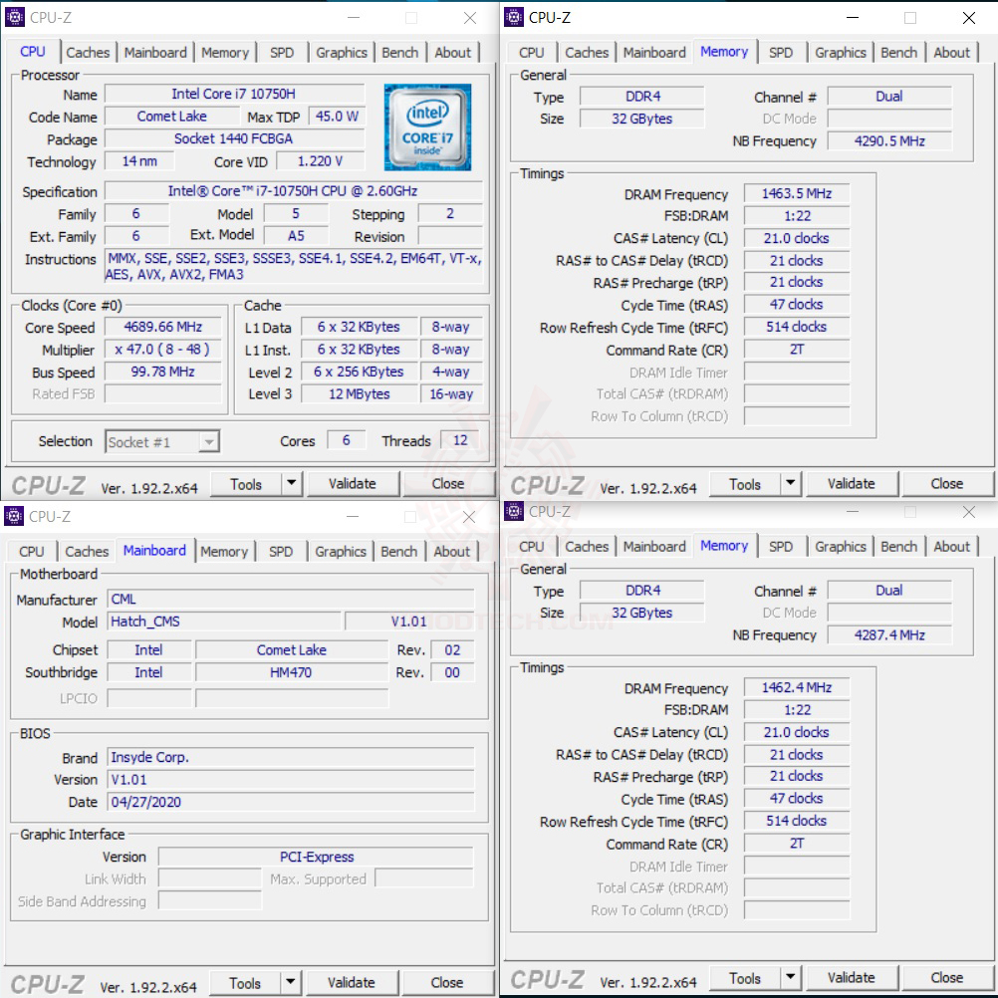
Task: Click CPU-Z app icon in bottom-right window title bar
Action: coord(513,511)
